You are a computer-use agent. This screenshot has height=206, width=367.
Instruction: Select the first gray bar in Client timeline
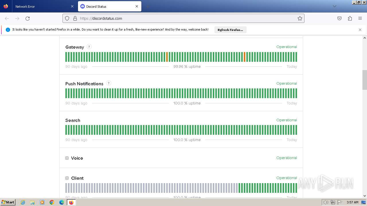[x=66, y=188]
